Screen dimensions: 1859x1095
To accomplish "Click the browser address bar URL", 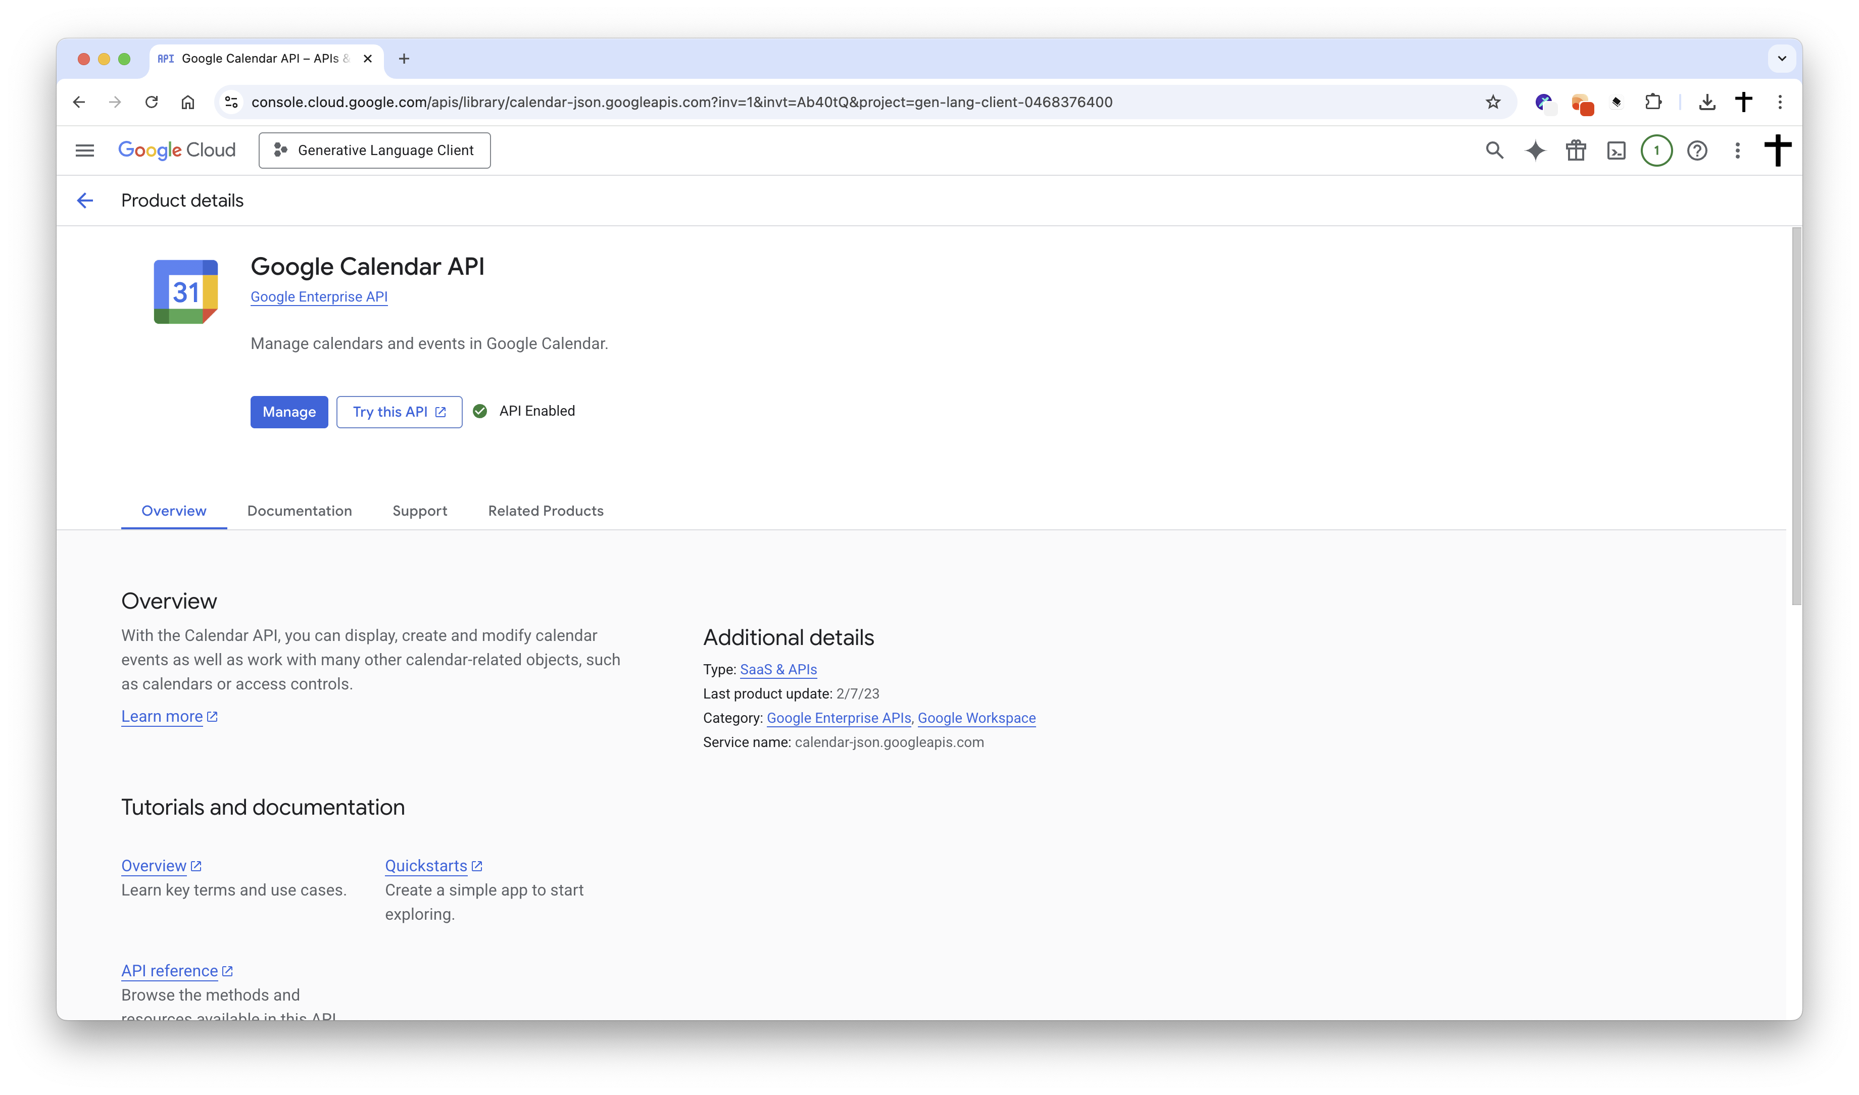I will (x=681, y=102).
